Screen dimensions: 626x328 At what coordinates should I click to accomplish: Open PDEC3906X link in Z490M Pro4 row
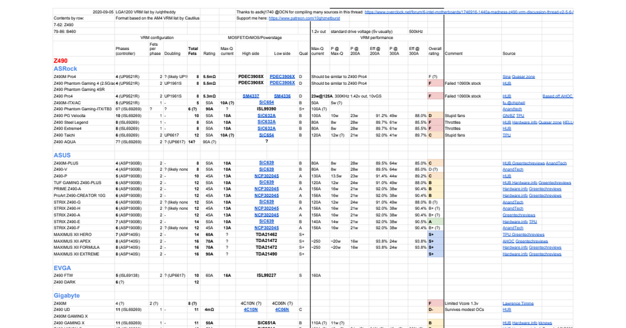(282, 77)
